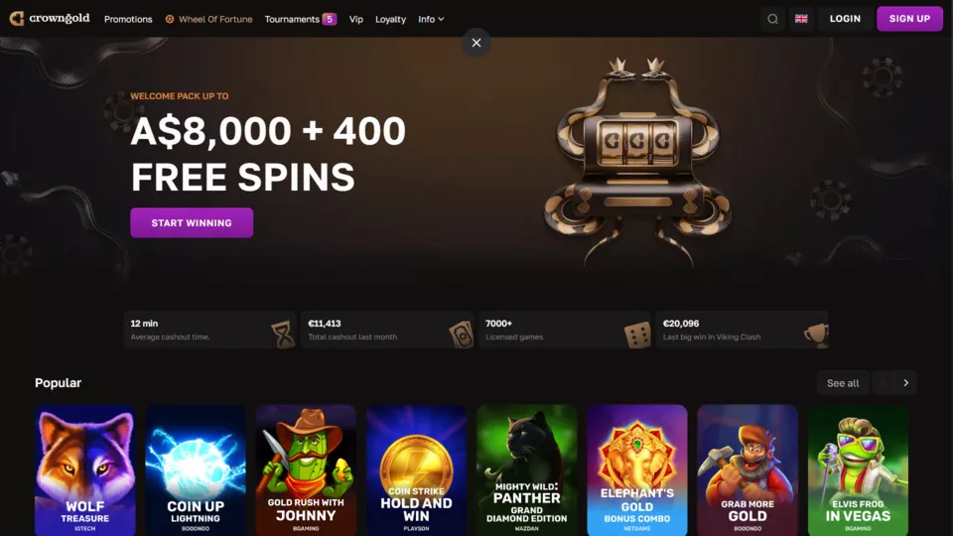
Task: Select the UK flag language icon
Action: (801, 19)
